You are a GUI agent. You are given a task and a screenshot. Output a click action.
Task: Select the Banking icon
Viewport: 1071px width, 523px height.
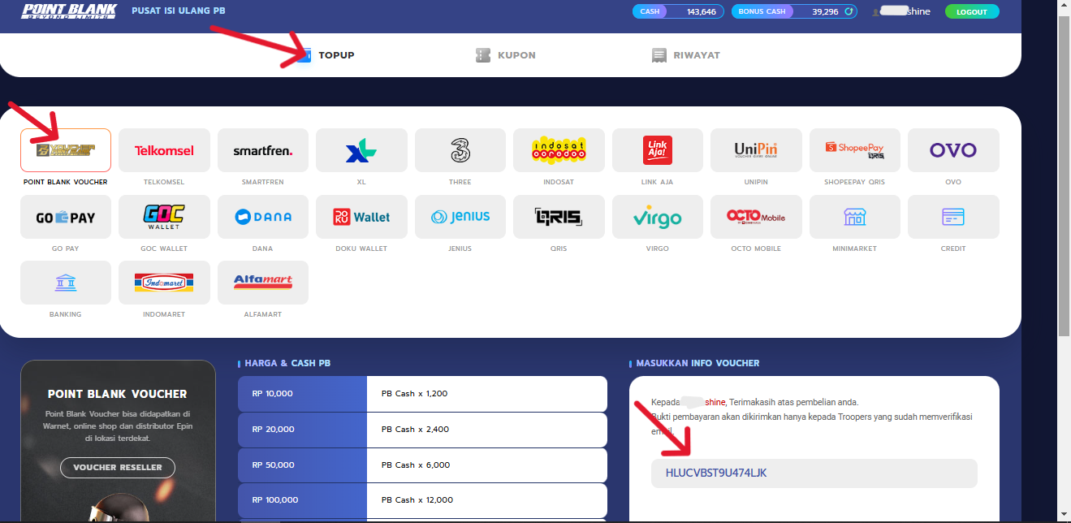coord(66,283)
